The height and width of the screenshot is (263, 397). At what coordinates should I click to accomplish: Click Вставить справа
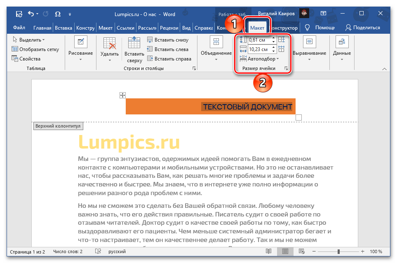coord(169,59)
